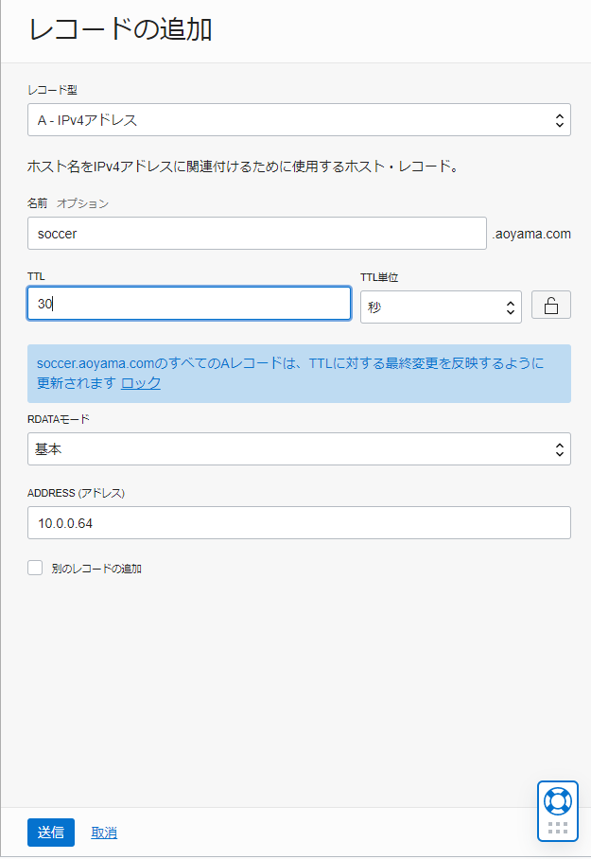This screenshot has width=591, height=859.
Task: Click the 別のレコードの追加 label text
Action: (96, 569)
